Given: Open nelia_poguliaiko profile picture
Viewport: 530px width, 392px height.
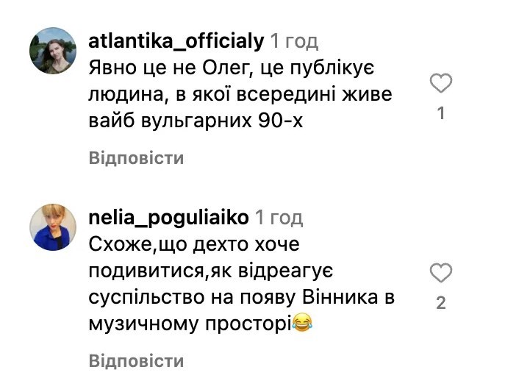Looking at the screenshot, I should pos(53,227).
